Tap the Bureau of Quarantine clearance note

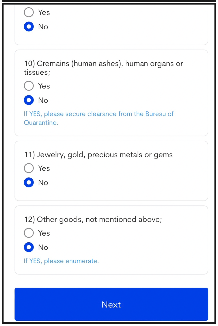(99, 118)
